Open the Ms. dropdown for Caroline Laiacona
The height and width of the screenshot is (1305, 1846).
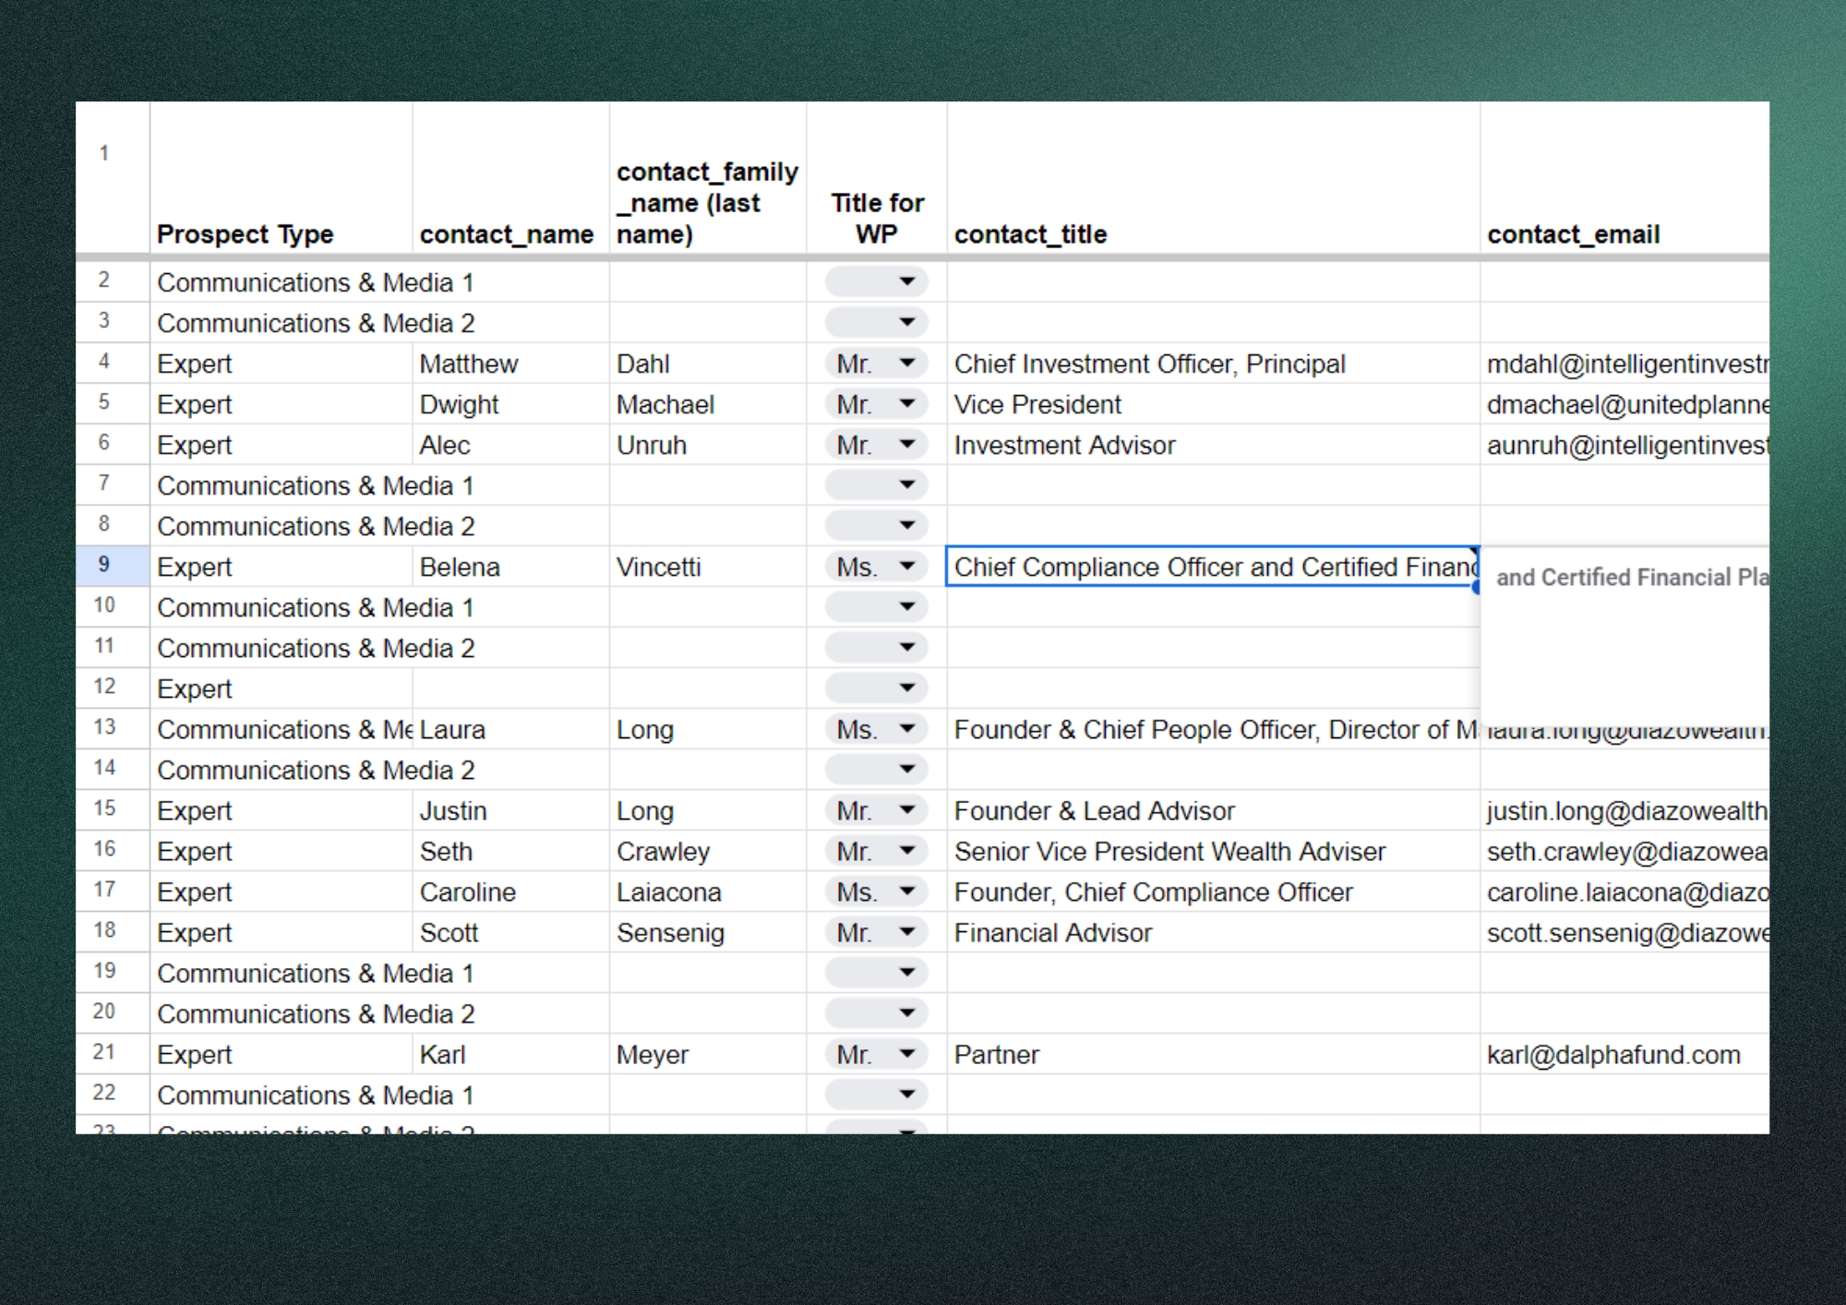tap(906, 892)
